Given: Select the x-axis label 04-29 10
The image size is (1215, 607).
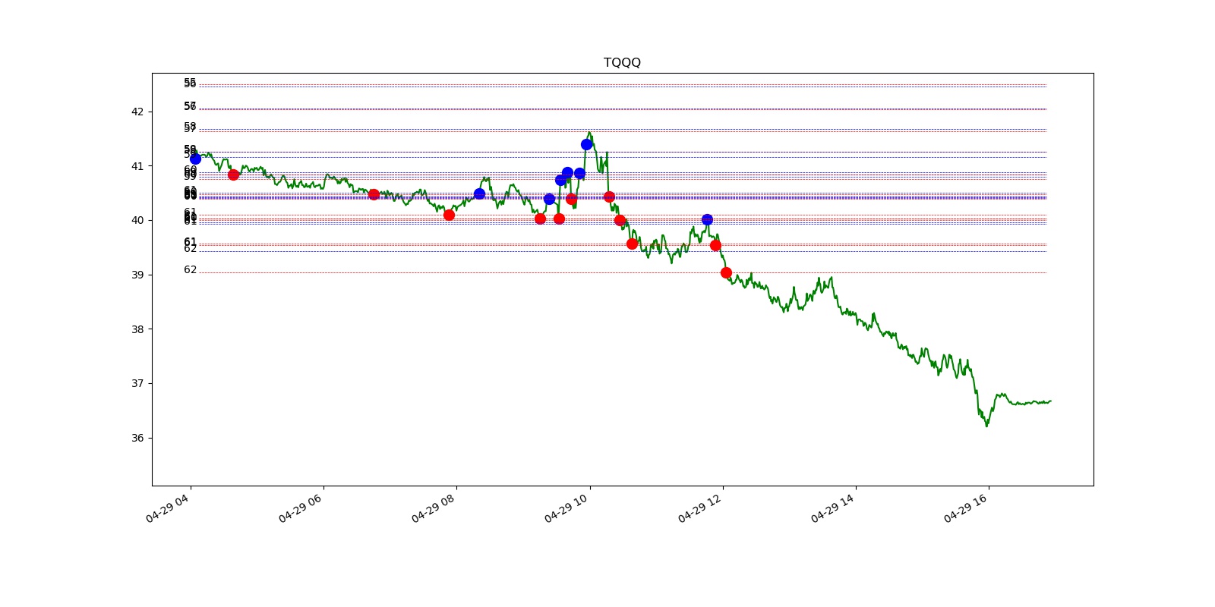Looking at the screenshot, I should (x=566, y=508).
